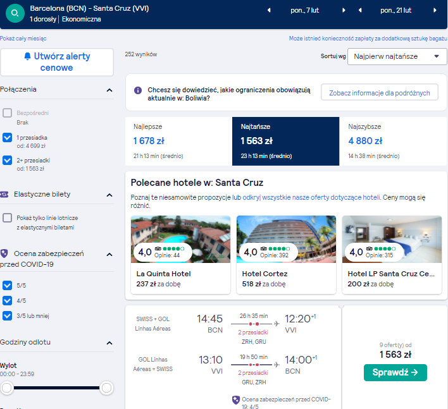Image resolution: width=448 pixels, height=409 pixels.
Task: Collapse the Godziny odlotu section
Action: pos(109,343)
